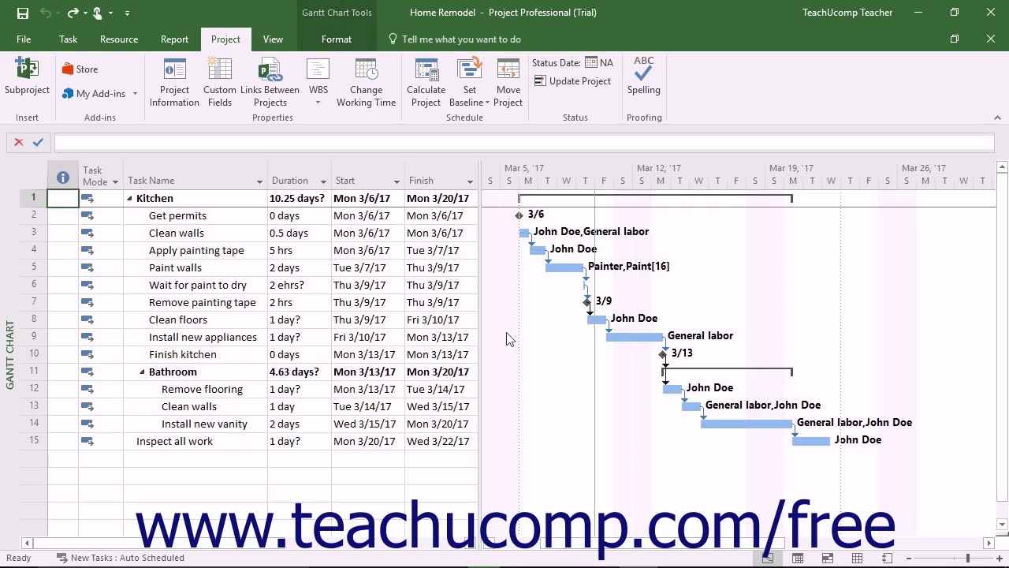Run the Spelling check
The image size is (1009, 568).
[644, 77]
